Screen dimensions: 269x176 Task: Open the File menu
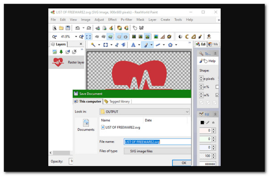click(x=53, y=20)
